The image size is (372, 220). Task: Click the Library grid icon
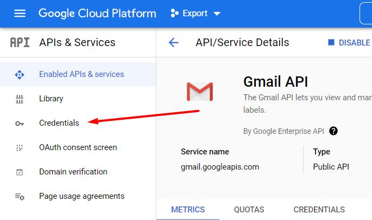(x=20, y=99)
